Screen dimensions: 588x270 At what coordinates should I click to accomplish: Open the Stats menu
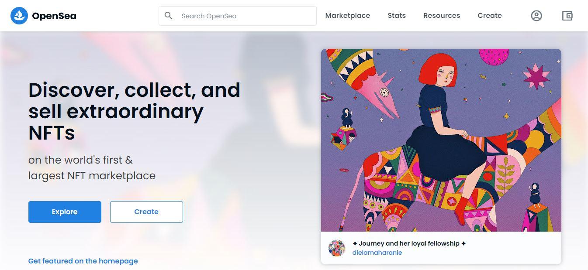397,16
